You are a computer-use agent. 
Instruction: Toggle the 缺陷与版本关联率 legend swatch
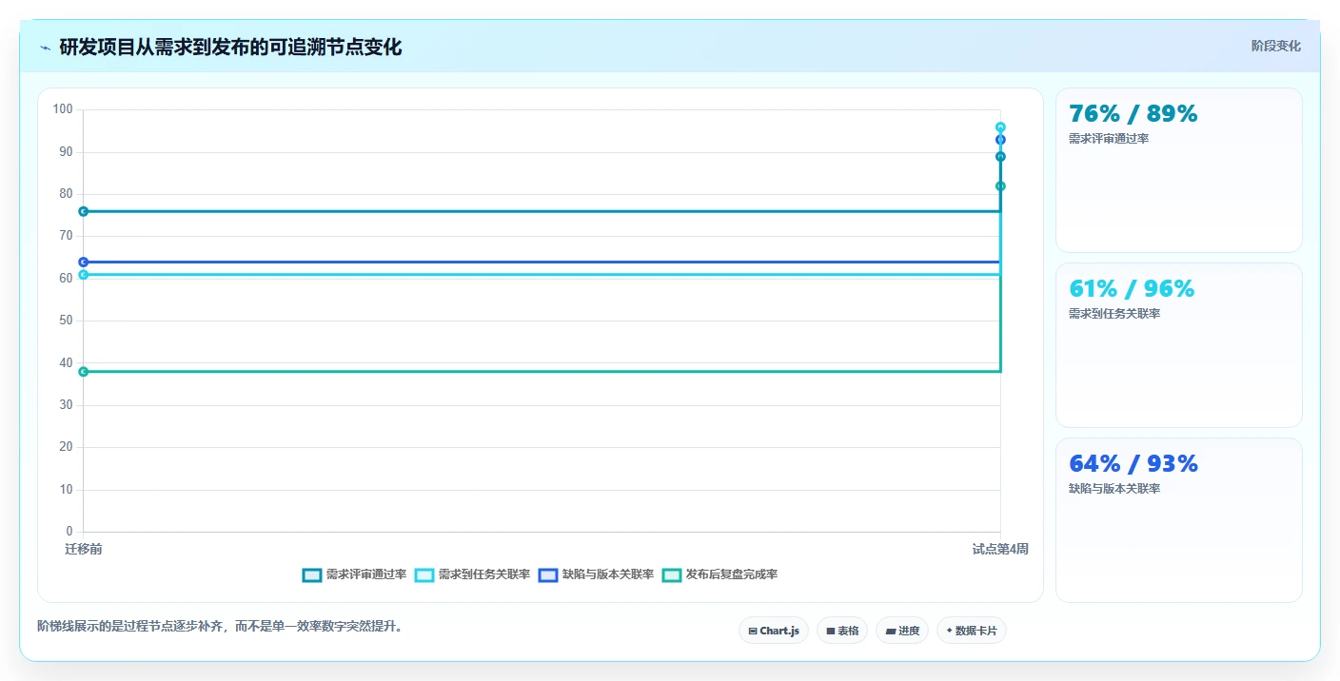pos(548,574)
